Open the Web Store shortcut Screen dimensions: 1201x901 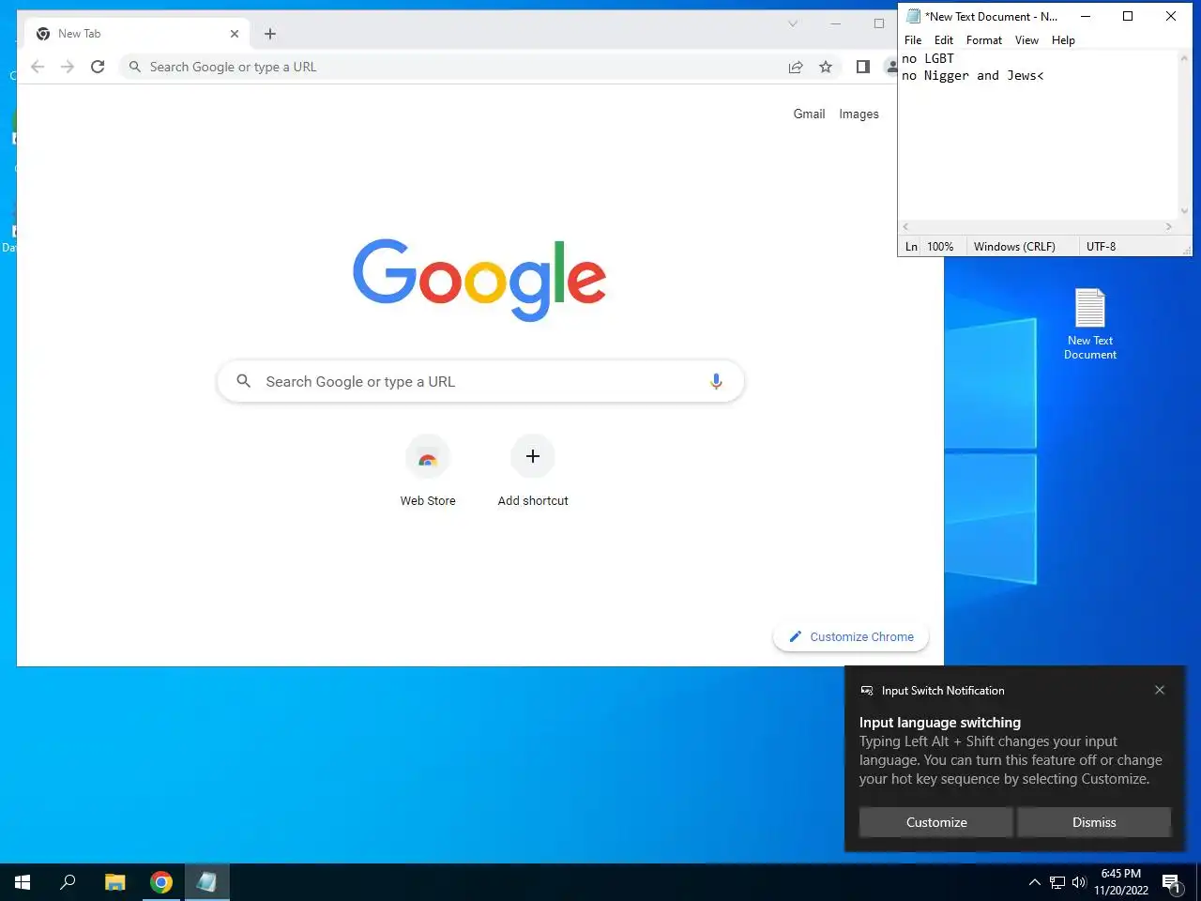point(428,472)
